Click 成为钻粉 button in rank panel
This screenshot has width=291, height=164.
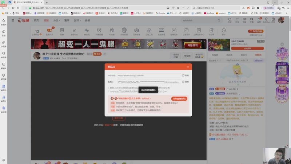point(259,60)
